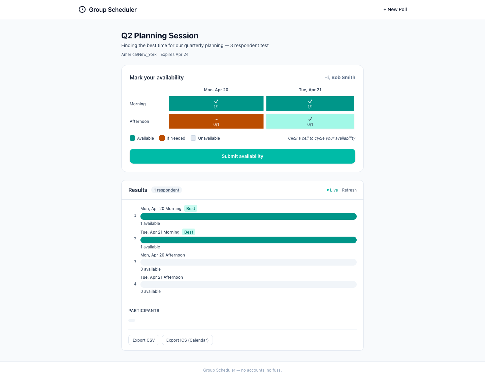Click the gray Unavailable legend swatch

coord(193,138)
